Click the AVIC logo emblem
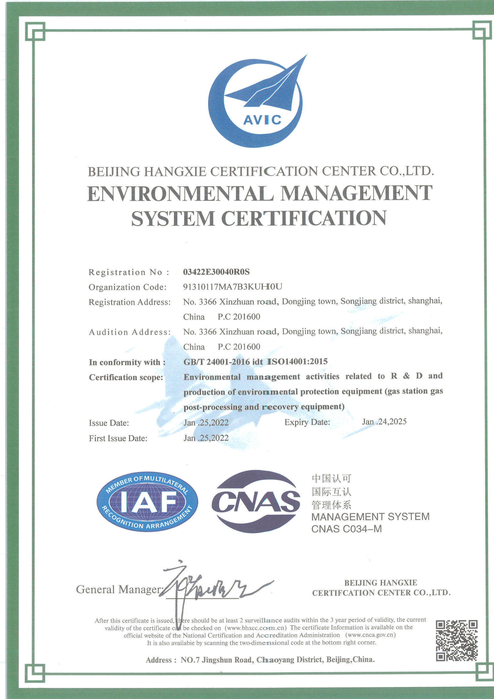The height and width of the screenshot is (699, 494). (257, 101)
